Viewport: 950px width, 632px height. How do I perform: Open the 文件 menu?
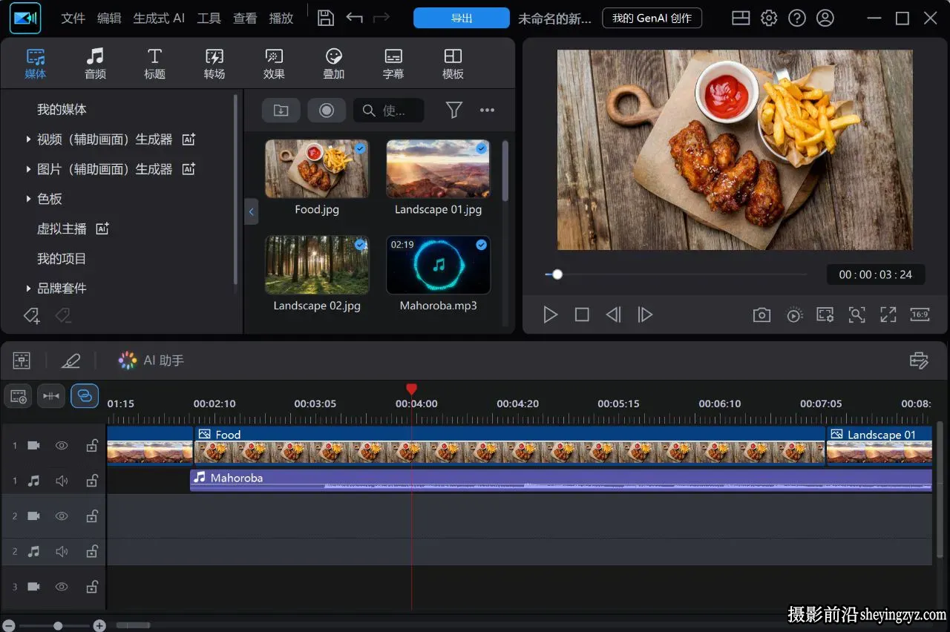point(73,18)
